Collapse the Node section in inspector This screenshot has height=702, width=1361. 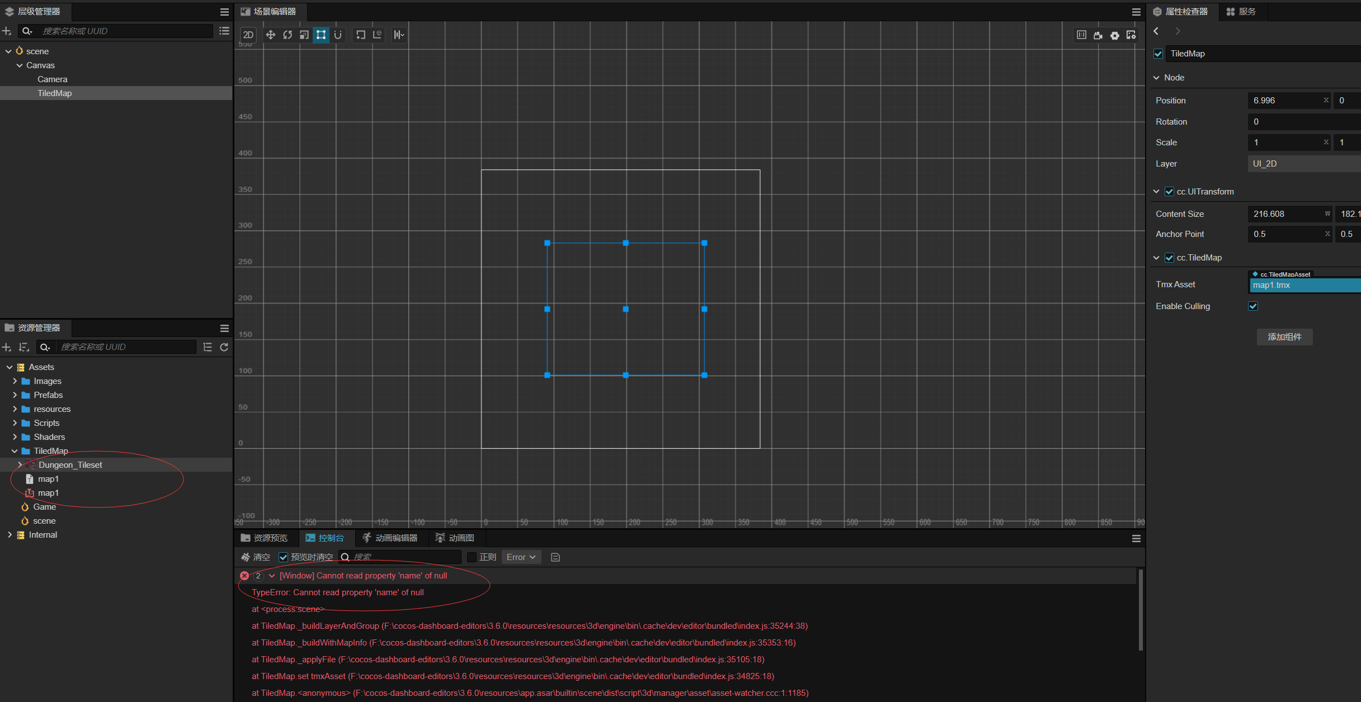coord(1157,78)
